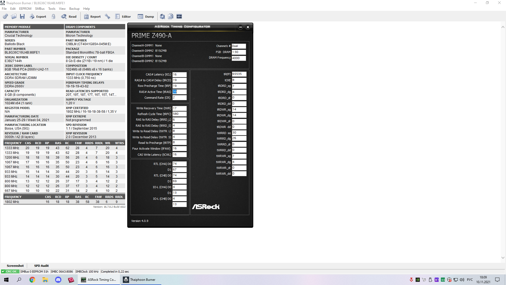Open the EEPROM menu
The width and height of the screenshot is (506, 285).
25,9
